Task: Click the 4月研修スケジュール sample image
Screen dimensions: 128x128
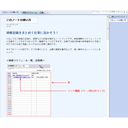Action: point(29,90)
